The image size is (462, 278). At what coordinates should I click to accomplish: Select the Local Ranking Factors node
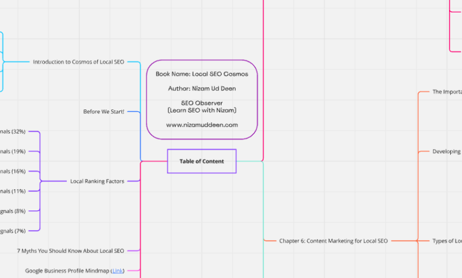coord(97,181)
